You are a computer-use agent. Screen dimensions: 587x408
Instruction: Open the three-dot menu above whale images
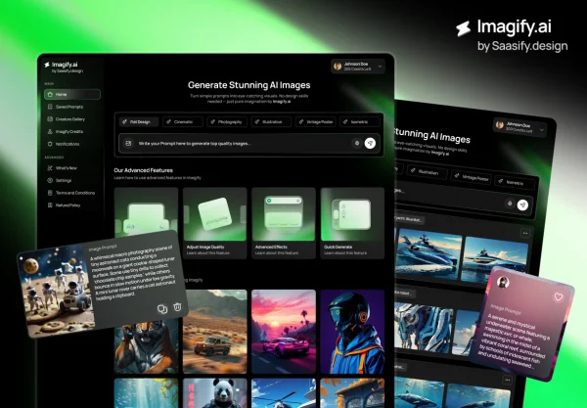click(507, 380)
